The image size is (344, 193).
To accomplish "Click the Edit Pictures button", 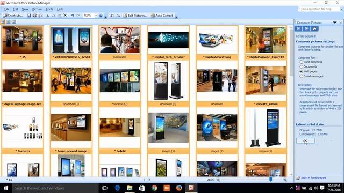I will coord(135,16).
